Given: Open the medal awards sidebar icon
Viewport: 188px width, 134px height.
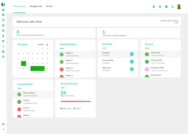Looking at the screenshot, I should click(x=3, y=36).
